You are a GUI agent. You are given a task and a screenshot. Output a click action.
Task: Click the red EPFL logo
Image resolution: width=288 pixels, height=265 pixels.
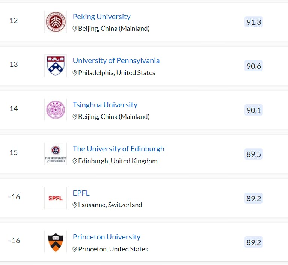pyautogui.click(x=55, y=198)
